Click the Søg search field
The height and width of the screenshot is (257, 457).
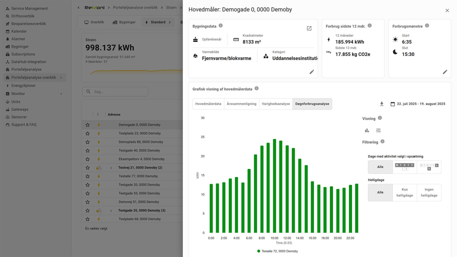point(115,92)
